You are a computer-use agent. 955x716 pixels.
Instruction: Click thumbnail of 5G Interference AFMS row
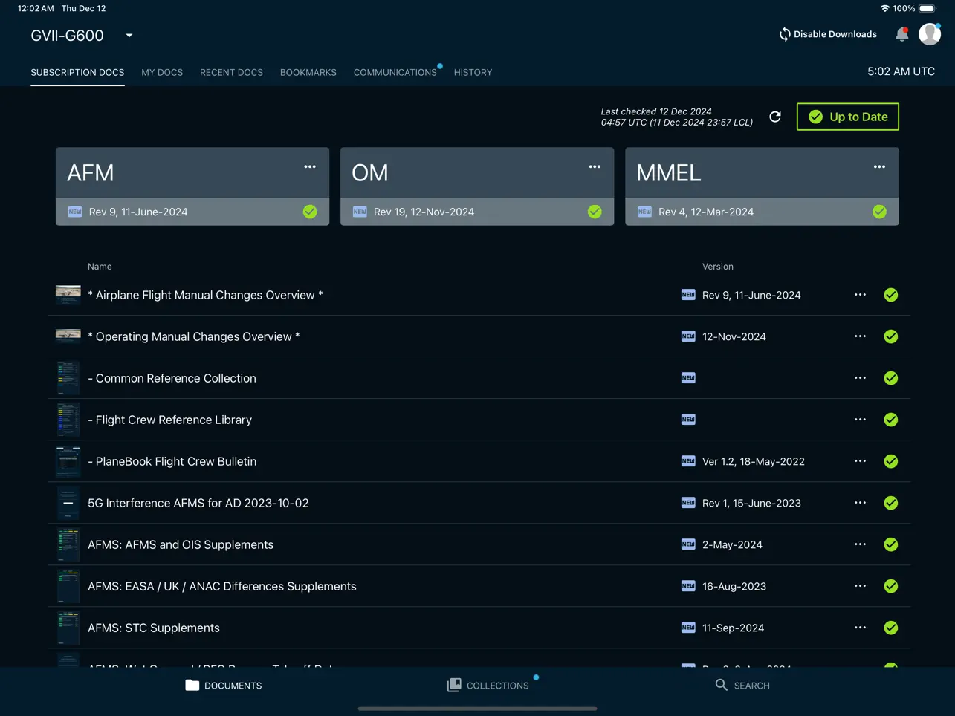68,503
